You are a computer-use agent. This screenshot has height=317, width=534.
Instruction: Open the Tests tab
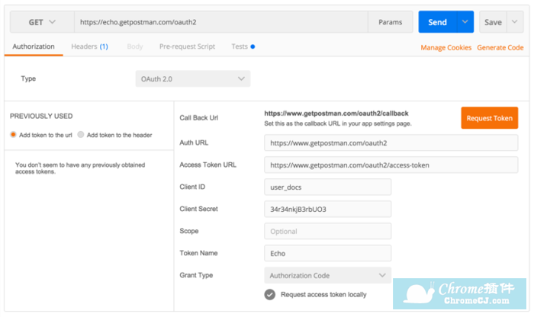(x=240, y=46)
